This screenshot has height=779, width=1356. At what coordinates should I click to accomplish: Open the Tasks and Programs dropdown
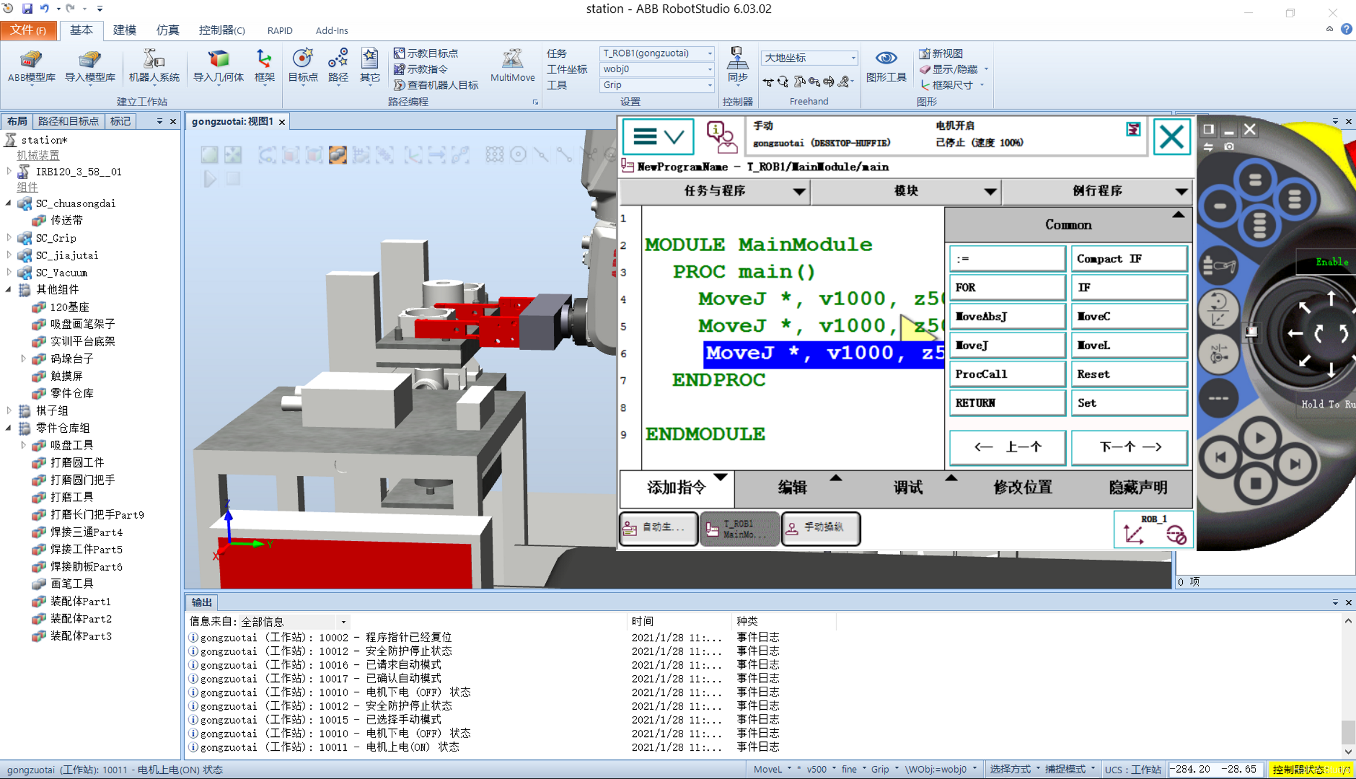pyautogui.click(x=715, y=191)
